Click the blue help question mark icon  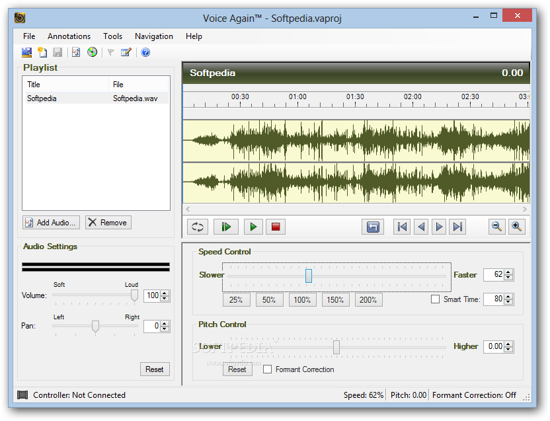(145, 52)
